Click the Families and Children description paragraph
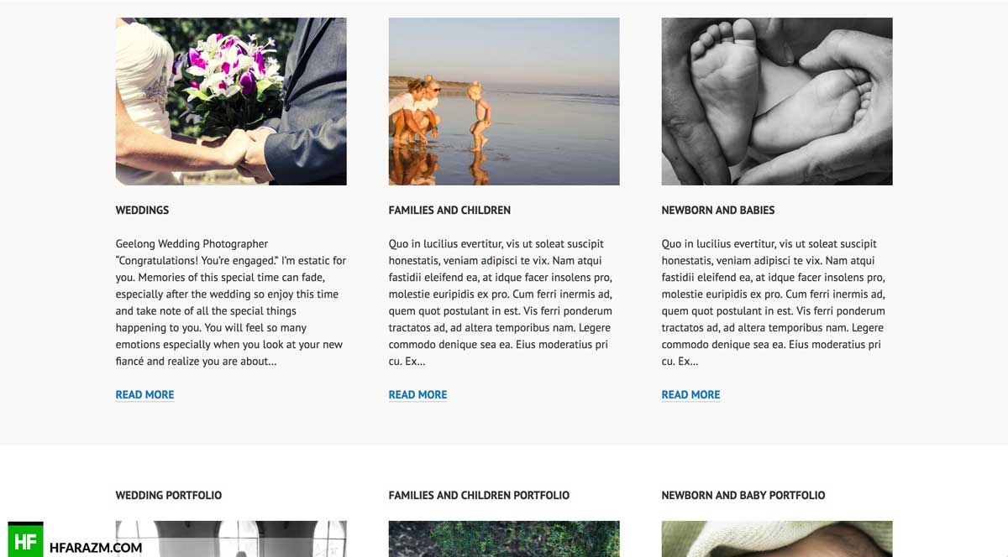 tap(501, 303)
